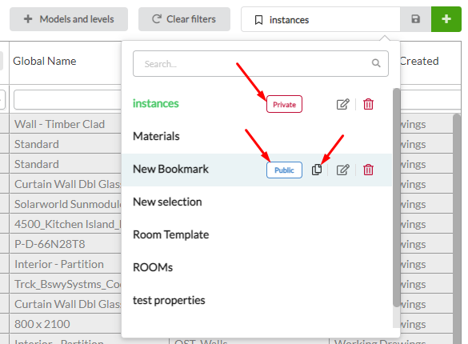Screen dimensions: 468x344
Task: Edit the New Bookmark entry
Action: (x=342, y=170)
